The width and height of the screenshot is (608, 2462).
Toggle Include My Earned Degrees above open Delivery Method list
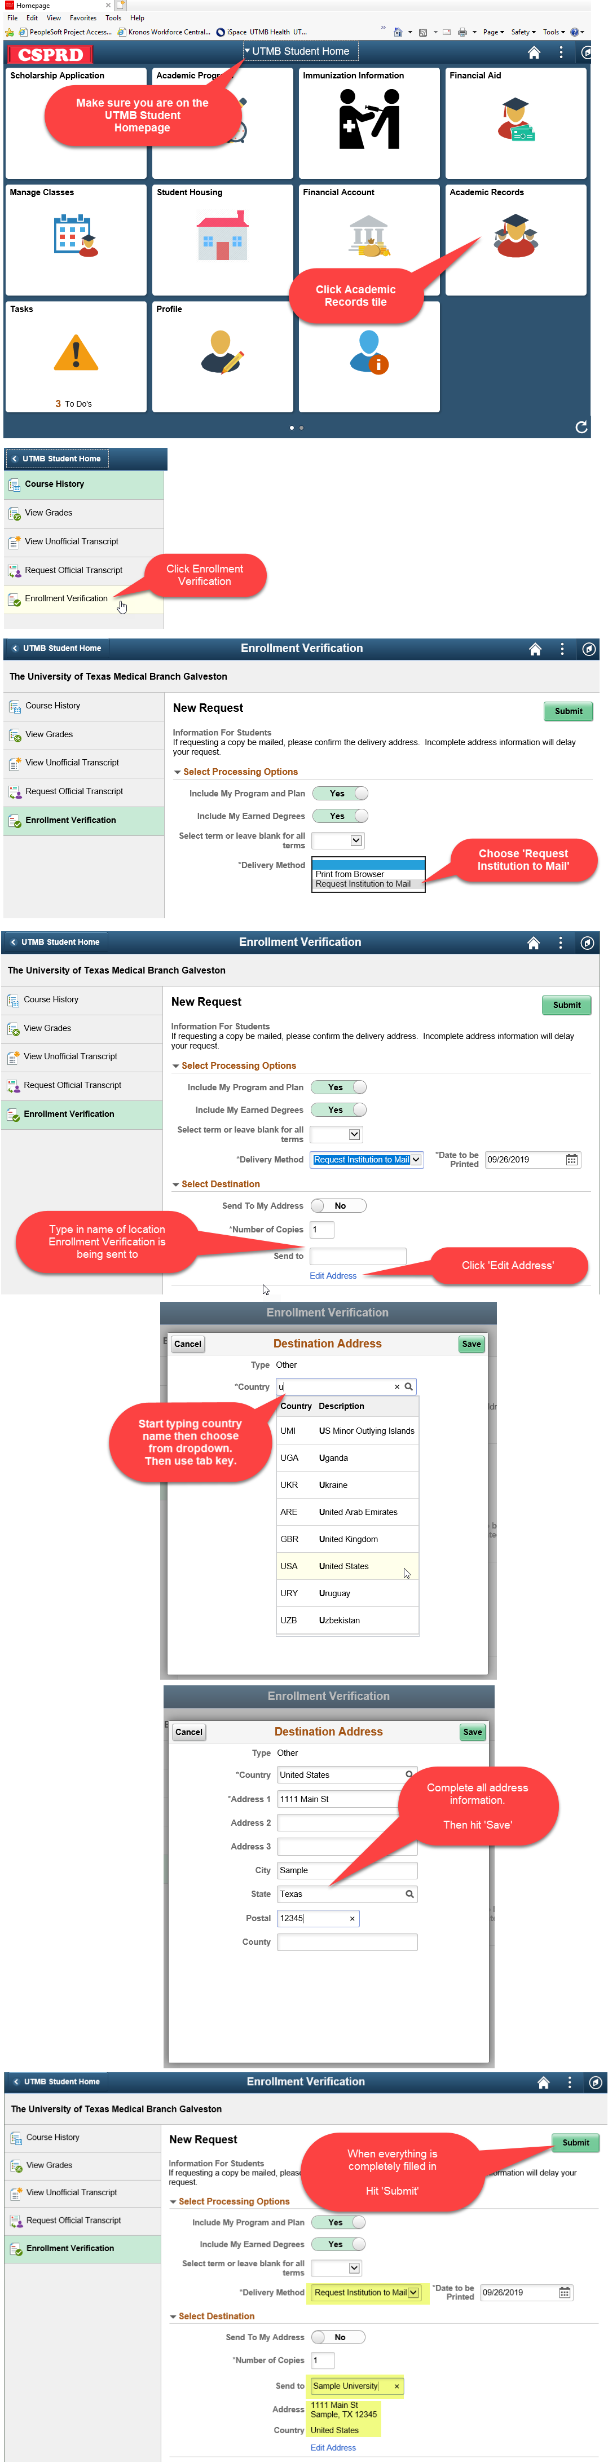340,815
